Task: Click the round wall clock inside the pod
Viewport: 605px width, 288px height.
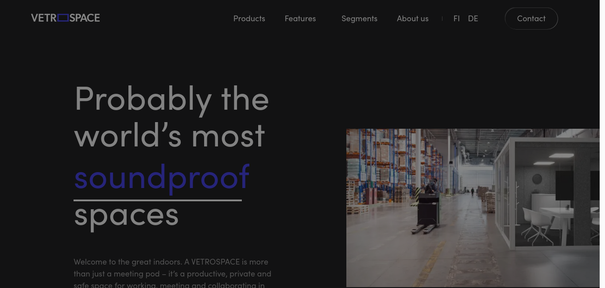Action: coord(537,179)
